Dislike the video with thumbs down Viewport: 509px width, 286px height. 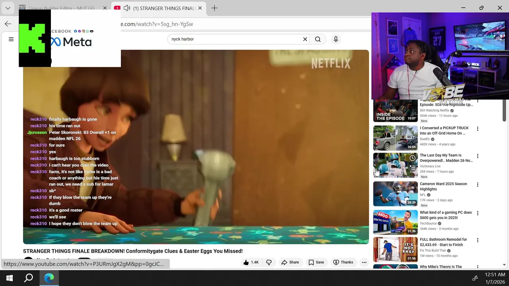269,262
